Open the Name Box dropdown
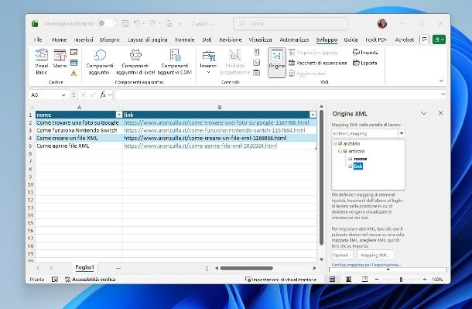The image size is (472, 309). (x=63, y=95)
